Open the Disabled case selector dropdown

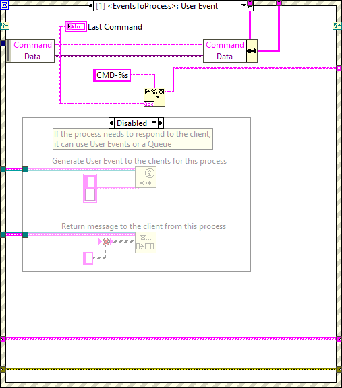point(154,123)
